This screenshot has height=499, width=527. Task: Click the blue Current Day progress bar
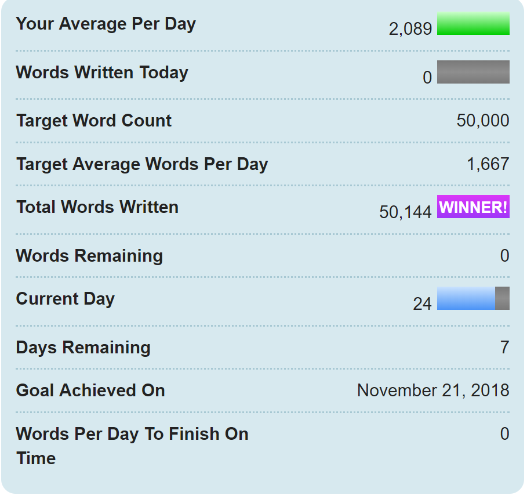click(466, 298)
